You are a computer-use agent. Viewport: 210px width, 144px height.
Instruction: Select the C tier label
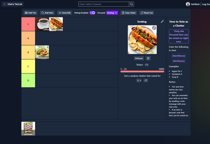(28, 66)
